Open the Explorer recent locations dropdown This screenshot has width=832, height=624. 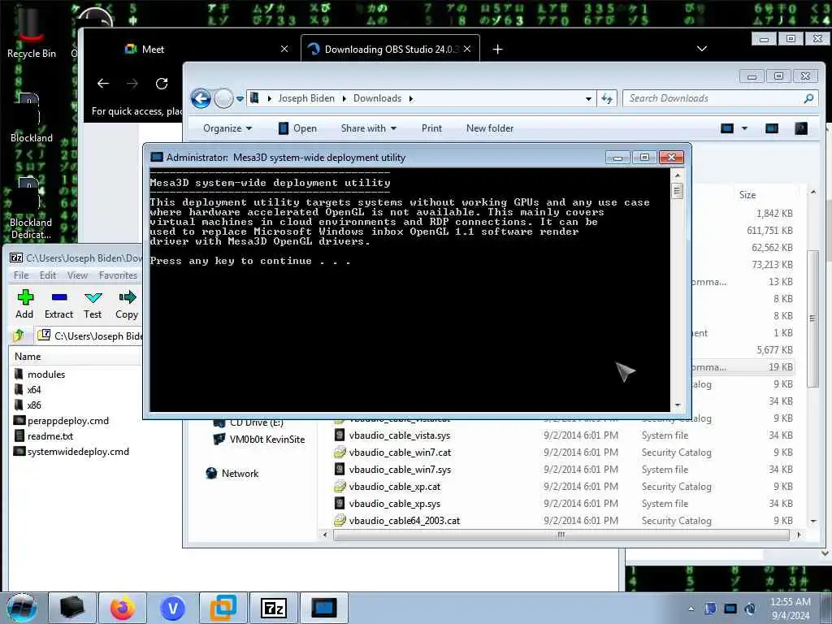click(x=240, y=98)
